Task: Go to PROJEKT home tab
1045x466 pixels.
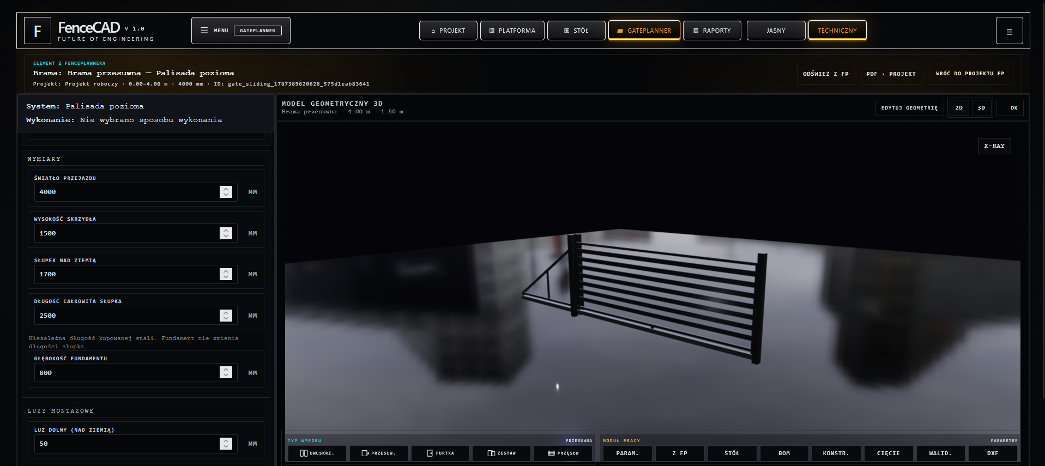Action: pos(448,31)
